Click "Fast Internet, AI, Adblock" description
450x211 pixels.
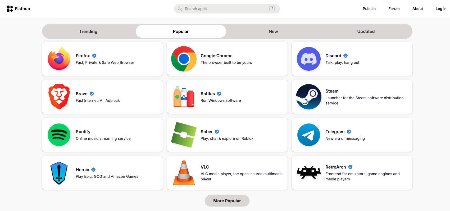pyautogui.click(x=98, y=100)
